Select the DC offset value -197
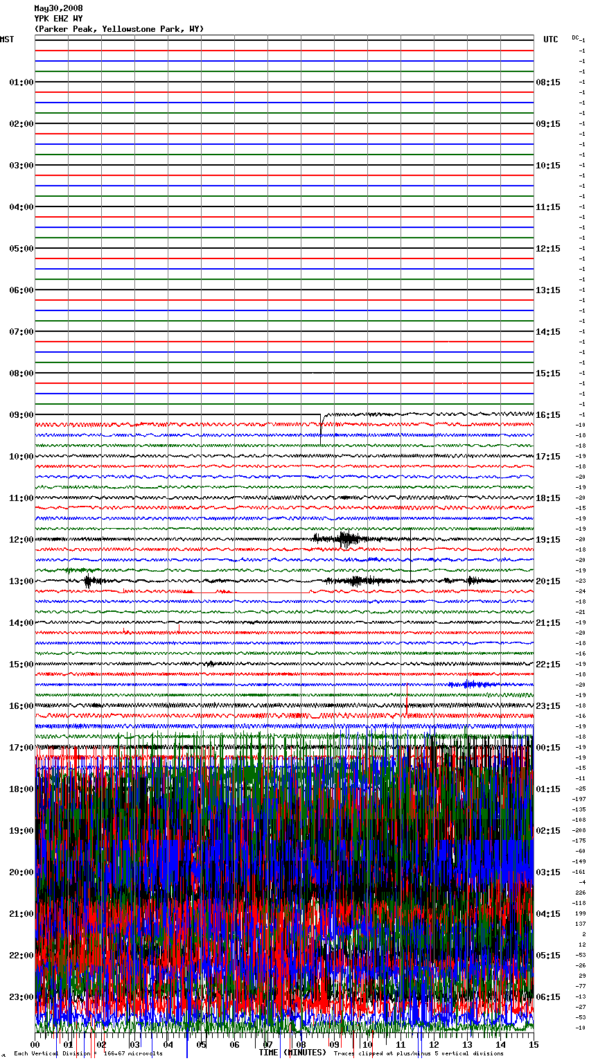Viewport: 589px width, 1063px height. click(x=579, y=800)
